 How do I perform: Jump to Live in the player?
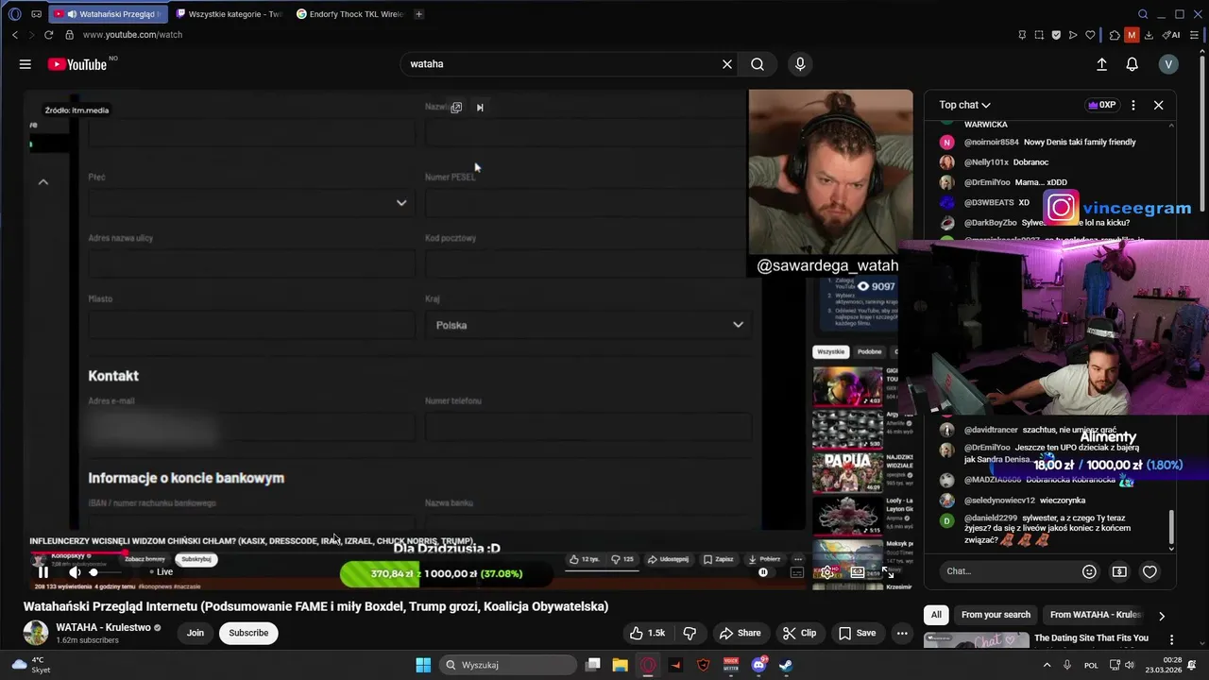pos(162,571)
